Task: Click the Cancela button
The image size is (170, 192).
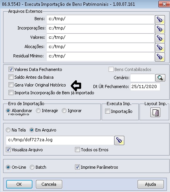Action: pyautogui.click(x=49, y=184)
